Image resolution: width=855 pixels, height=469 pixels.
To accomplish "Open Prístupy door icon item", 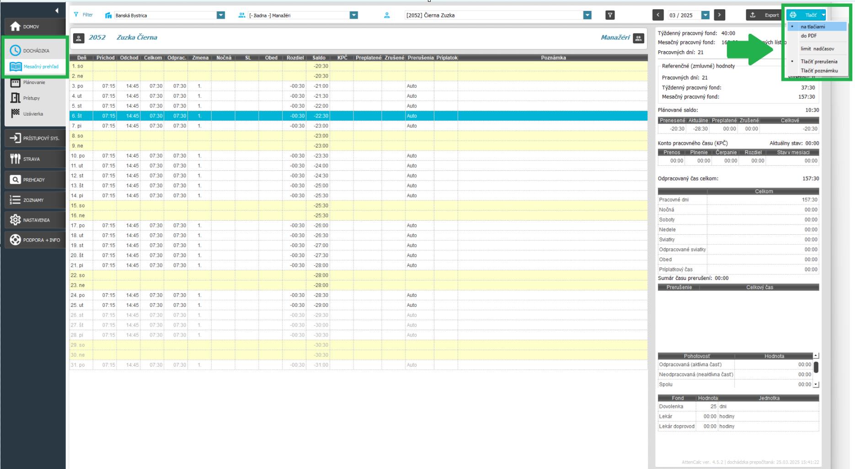I will pyautogui.click(x=31, y=98).
